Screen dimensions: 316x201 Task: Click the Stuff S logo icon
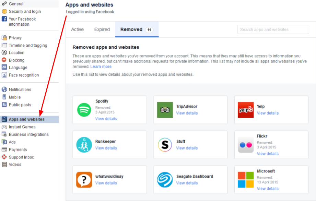click(x=165, y=145)
